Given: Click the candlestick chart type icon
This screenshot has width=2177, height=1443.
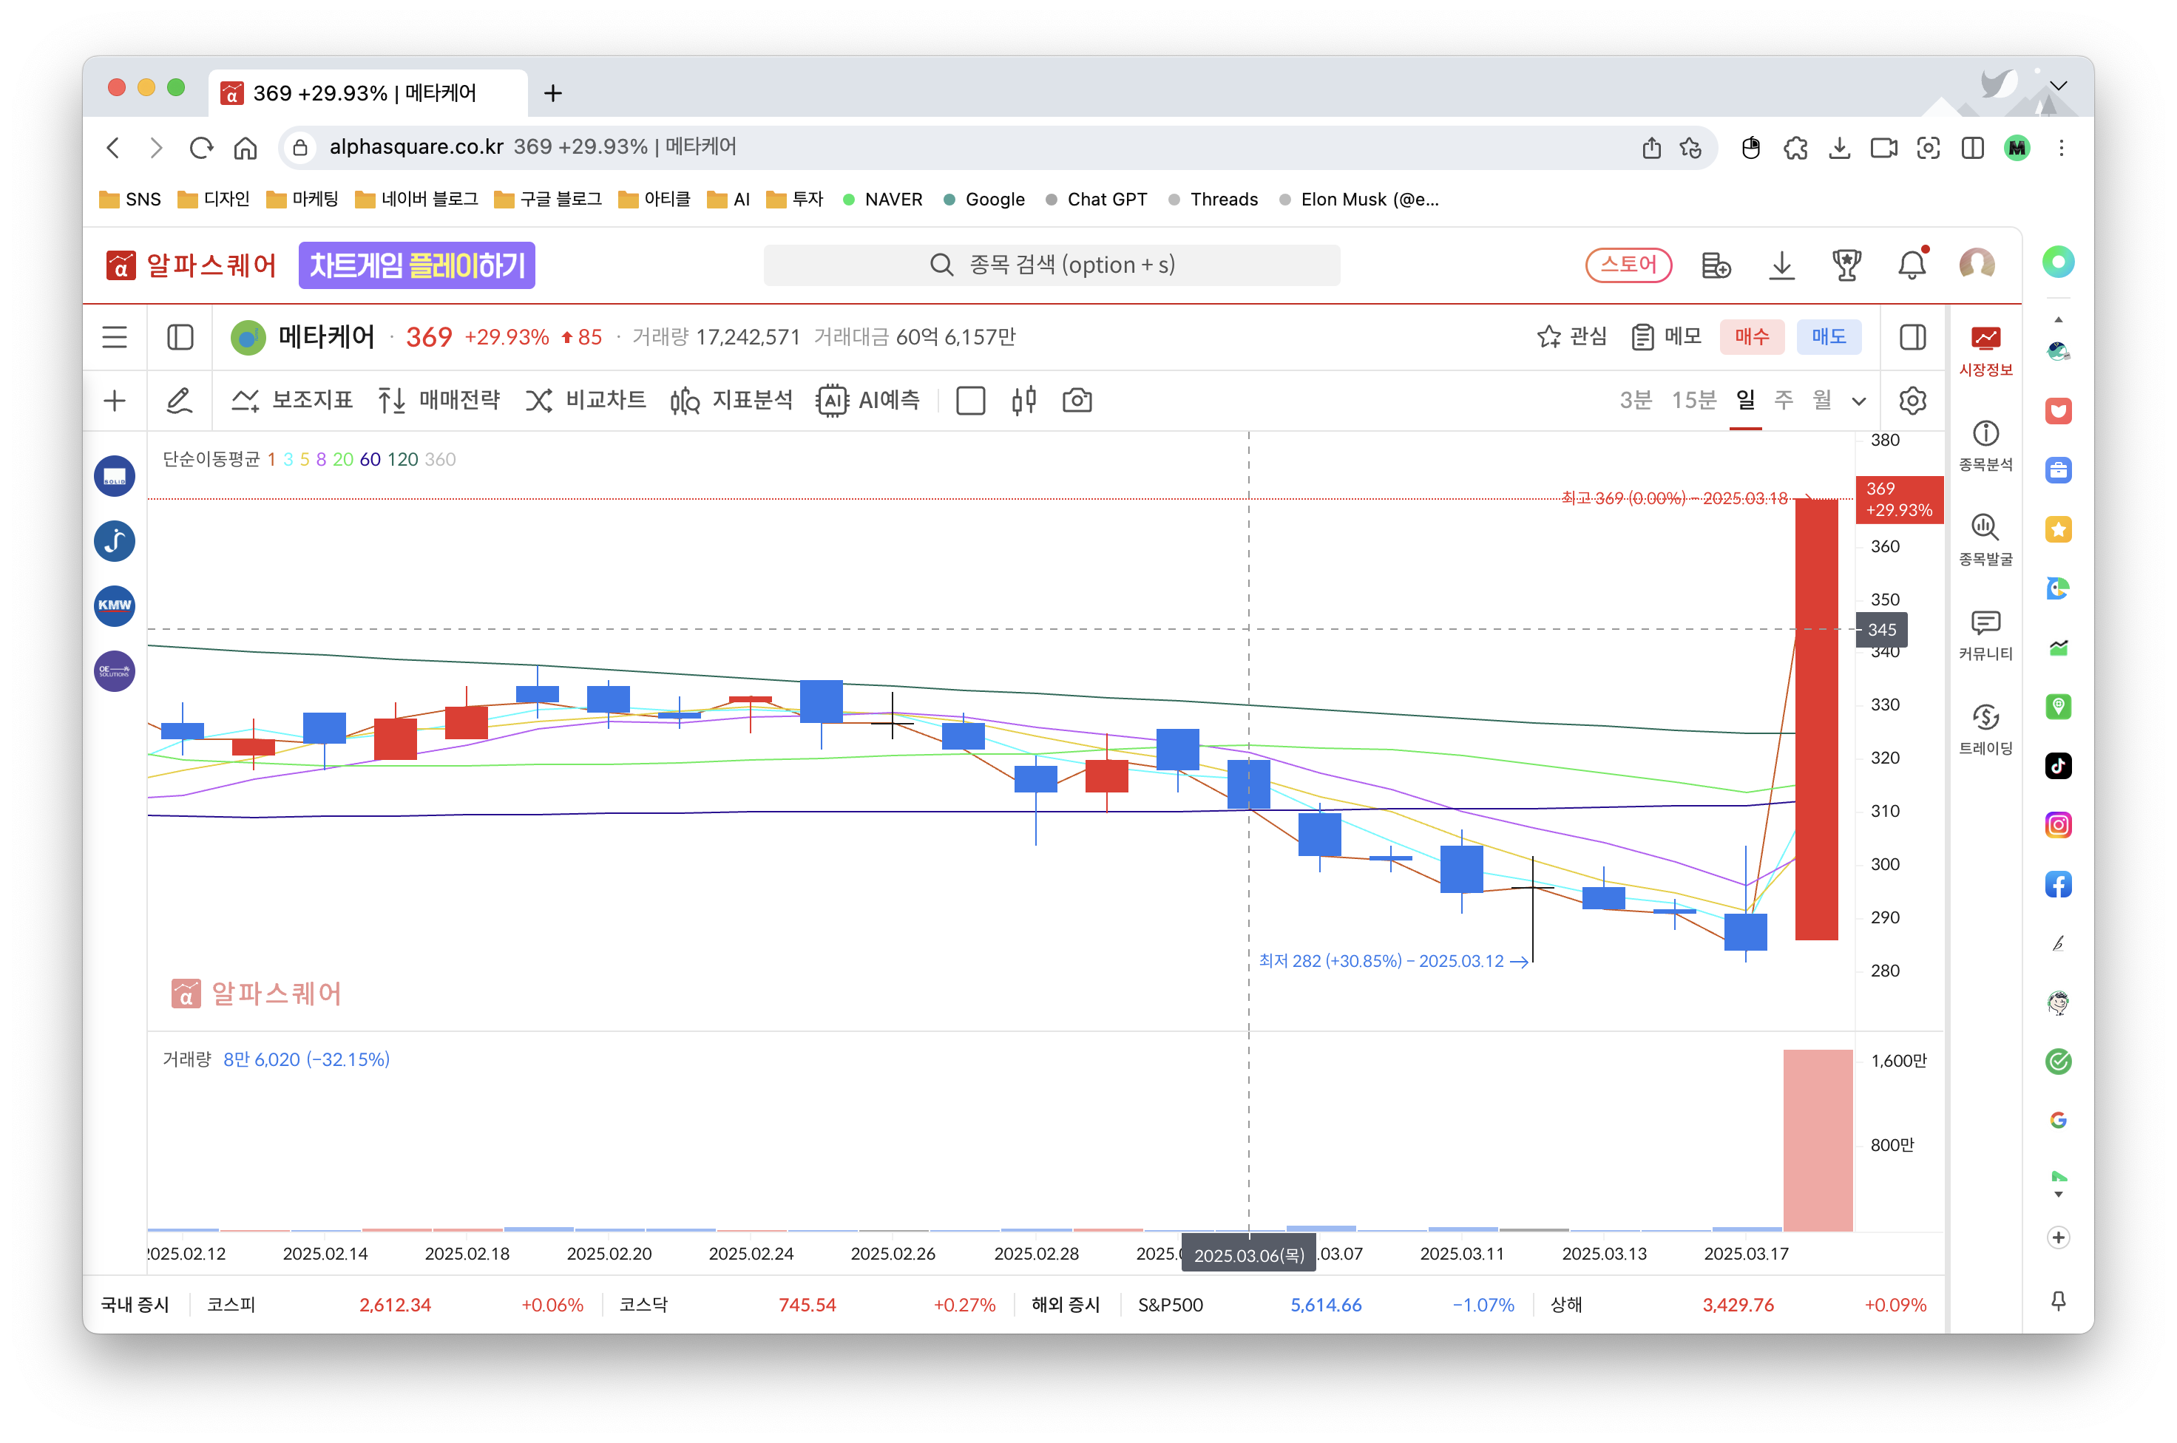Looking at the screenshot, I should (x=1023, y=401).
